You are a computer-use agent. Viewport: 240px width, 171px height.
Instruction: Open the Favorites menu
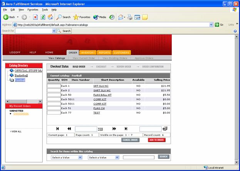click(x=33, y=10)
